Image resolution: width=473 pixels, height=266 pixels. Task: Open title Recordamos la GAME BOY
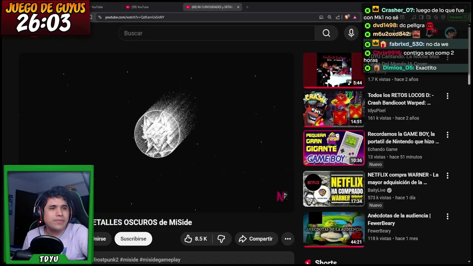pos(403,138)
